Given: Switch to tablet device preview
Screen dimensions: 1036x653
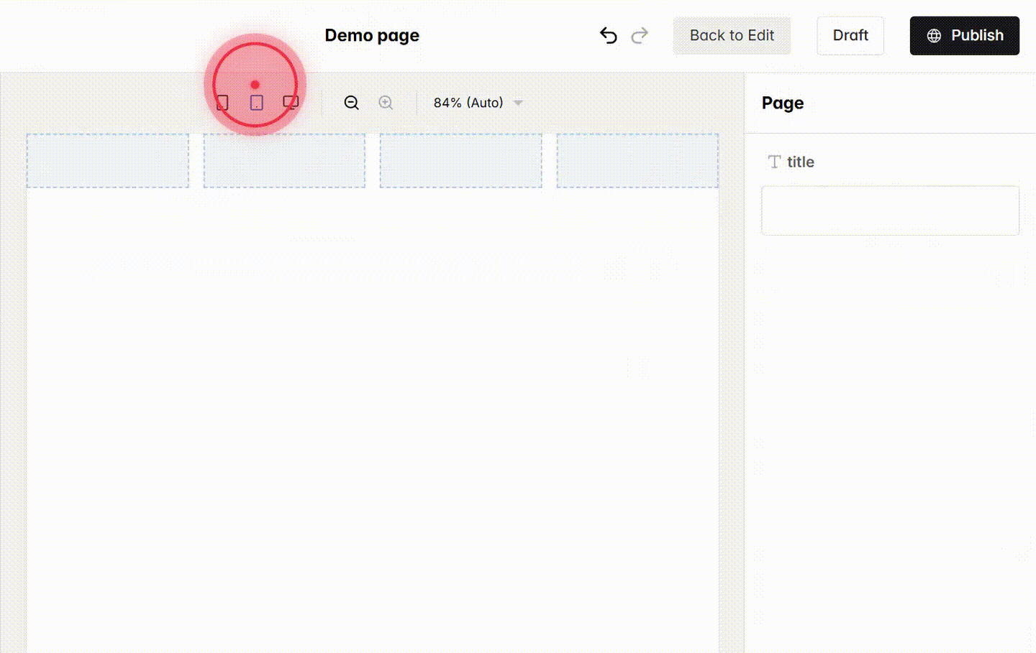Looking at the screenshot, I should click(x=256, y=103).
